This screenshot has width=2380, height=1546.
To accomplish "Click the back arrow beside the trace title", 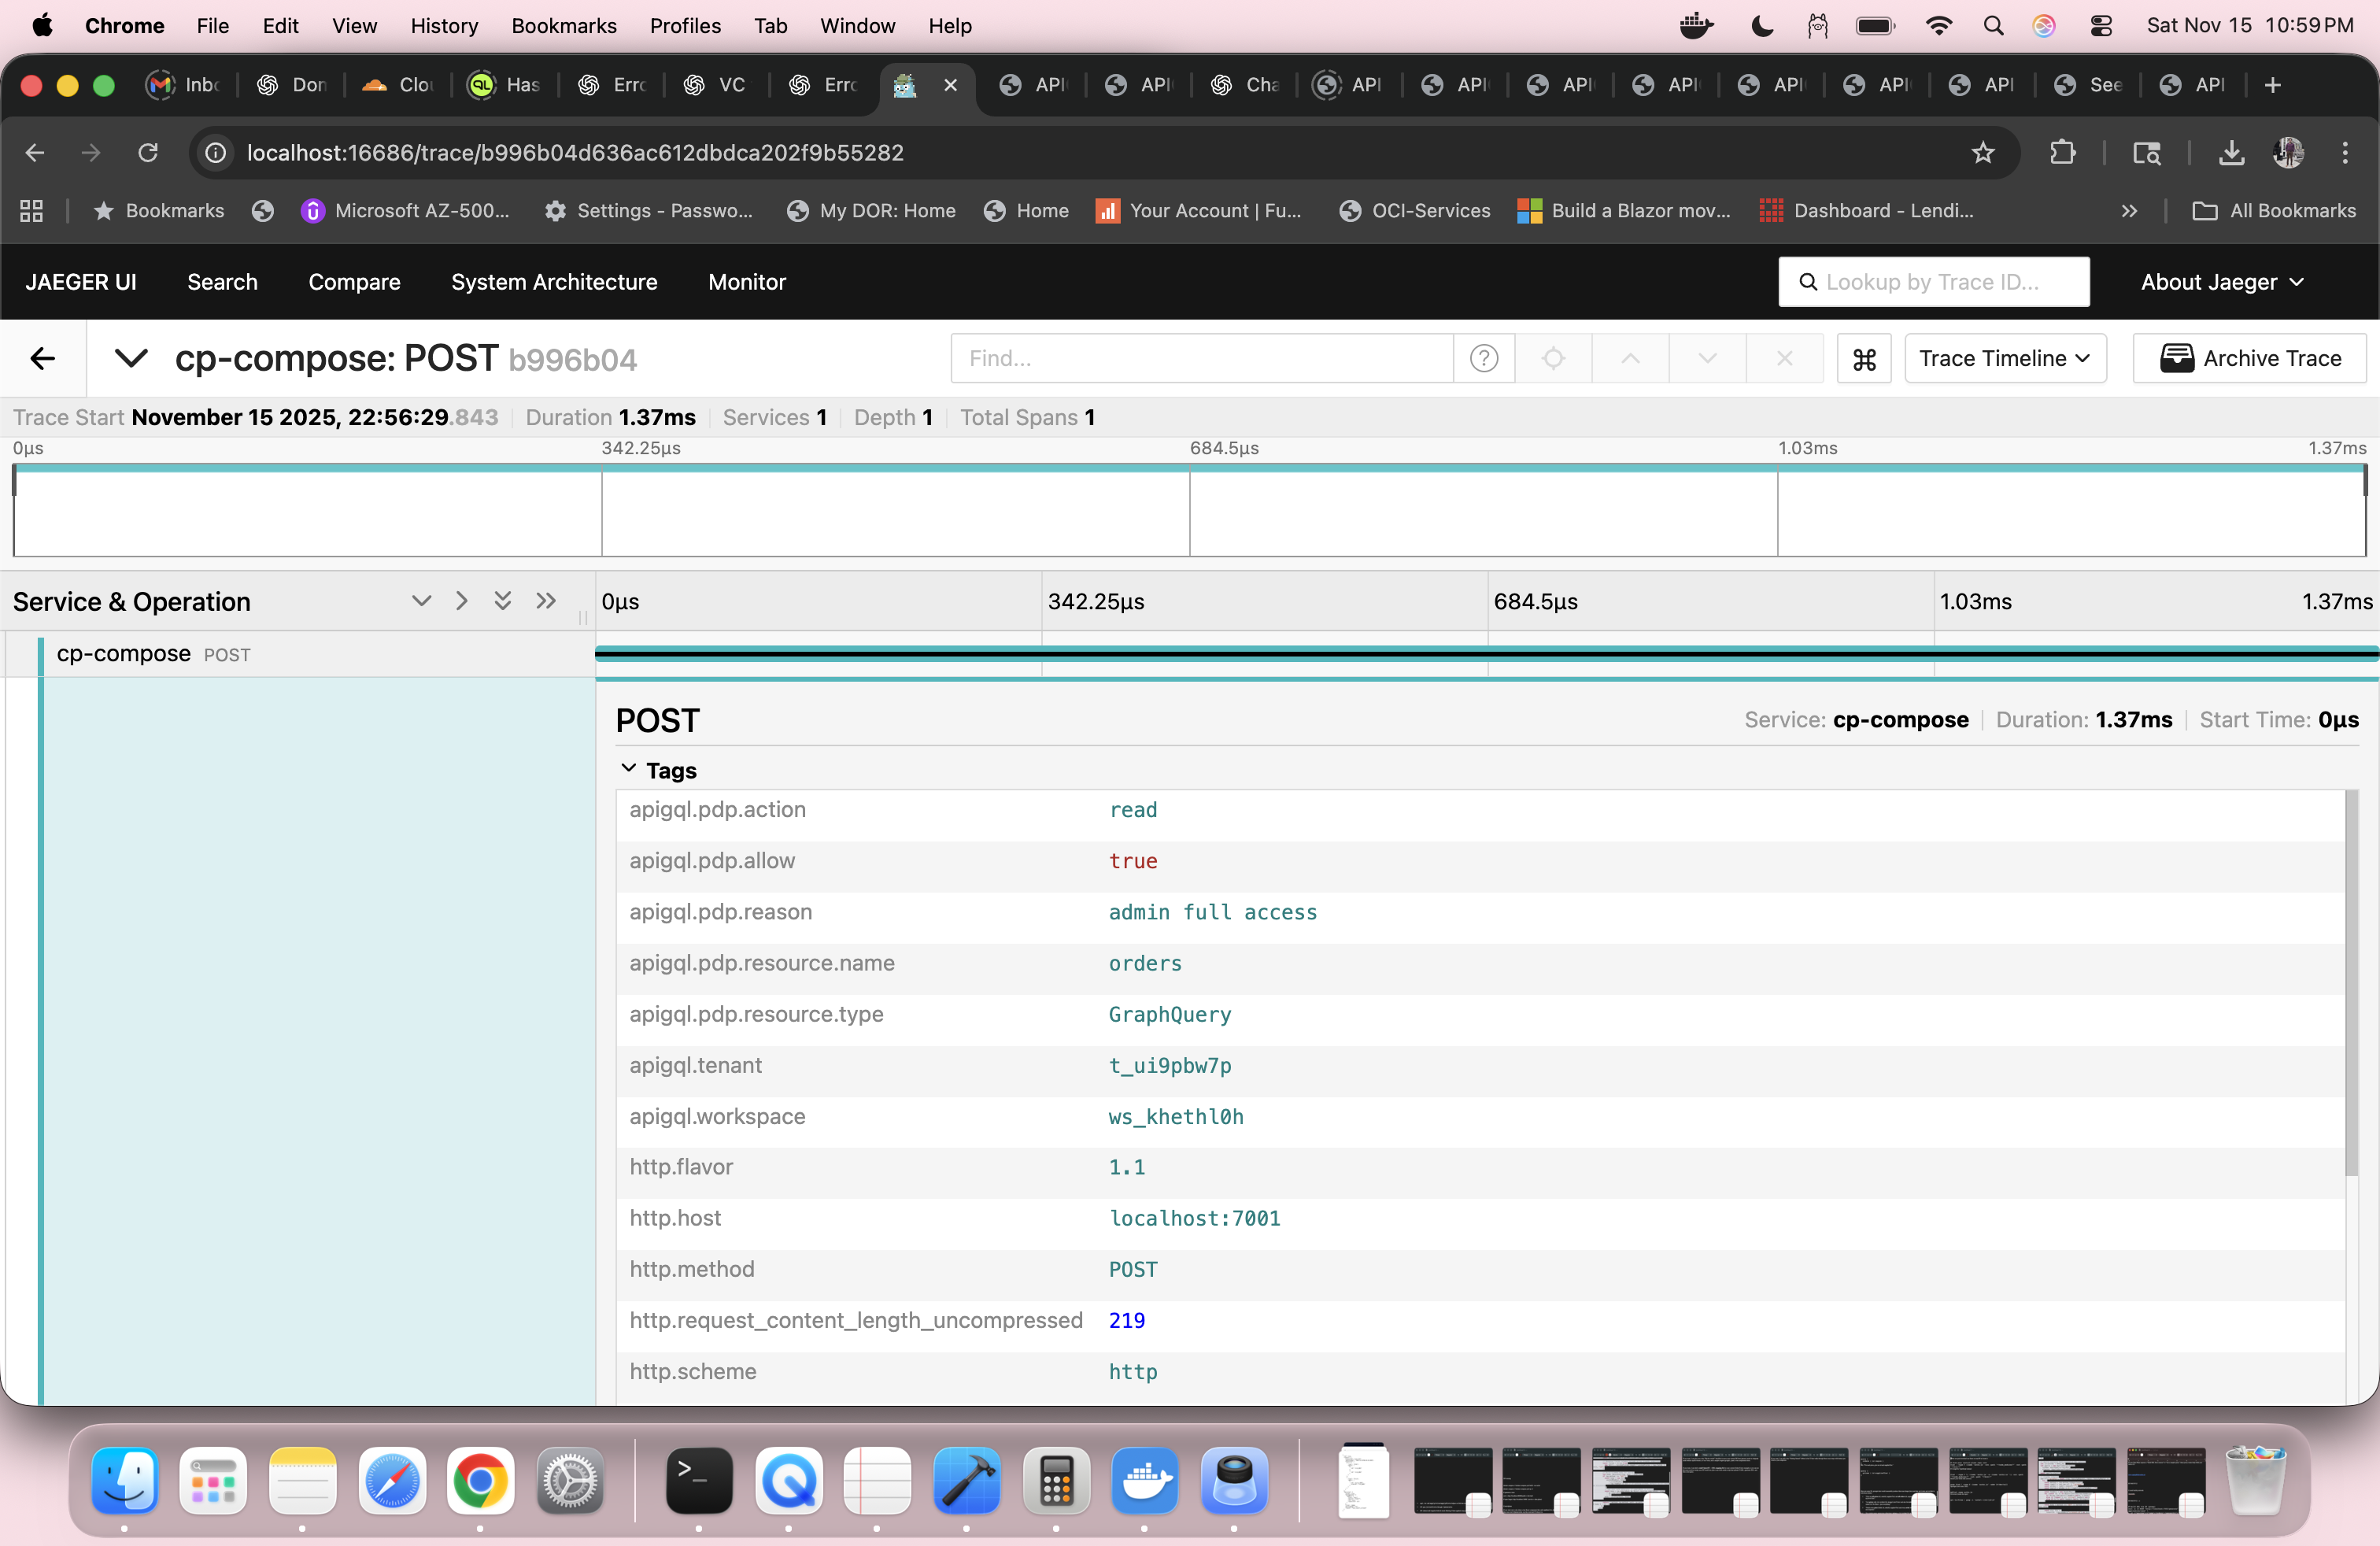I will tap(43, 359).
